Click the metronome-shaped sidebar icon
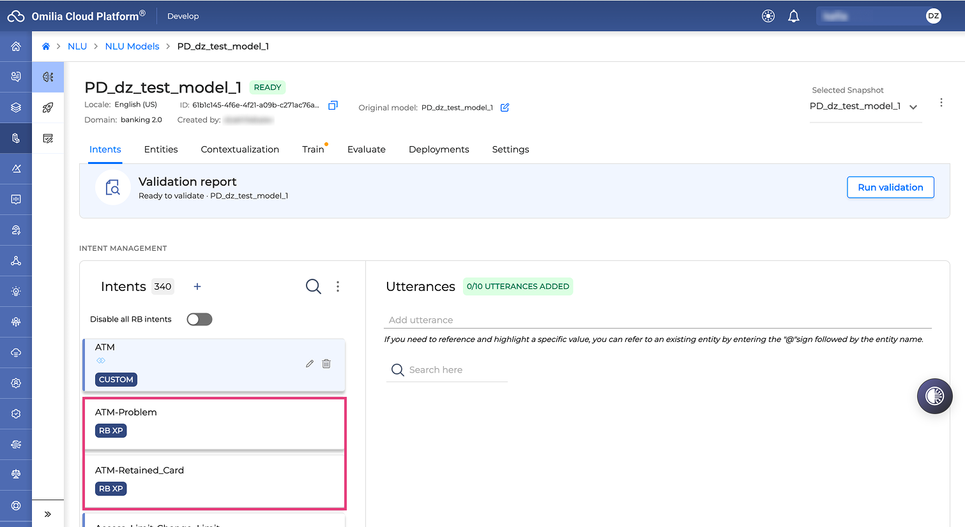 click(16, 169)
